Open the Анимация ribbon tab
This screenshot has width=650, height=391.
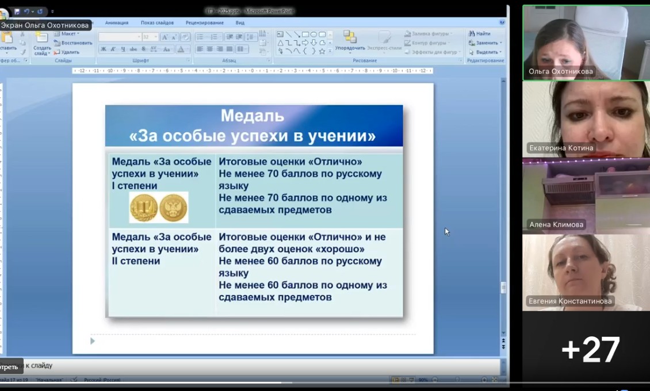(117, 23)
